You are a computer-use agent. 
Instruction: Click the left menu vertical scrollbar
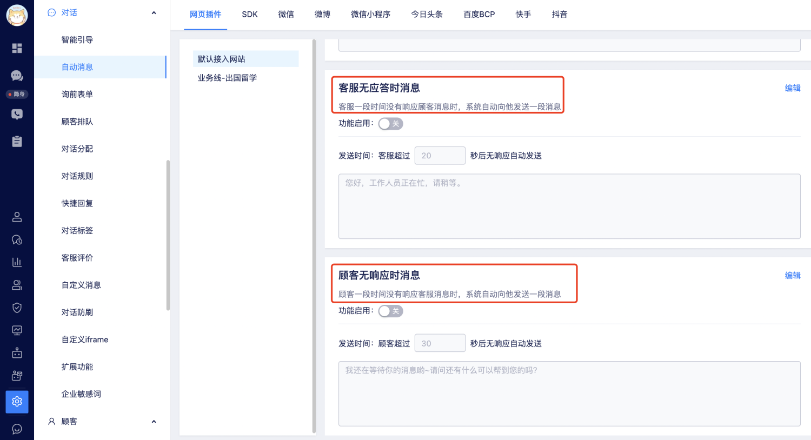[x=168, y=235]
